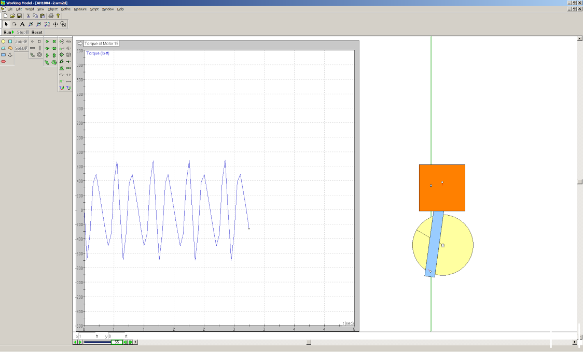
Task: Select the Anchor tool
Action: [10, 55]
